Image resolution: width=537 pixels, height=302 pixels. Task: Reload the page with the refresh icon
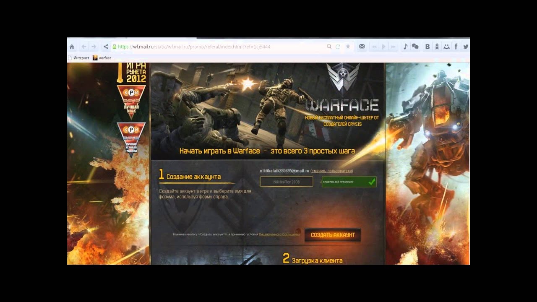coord(338,47)
